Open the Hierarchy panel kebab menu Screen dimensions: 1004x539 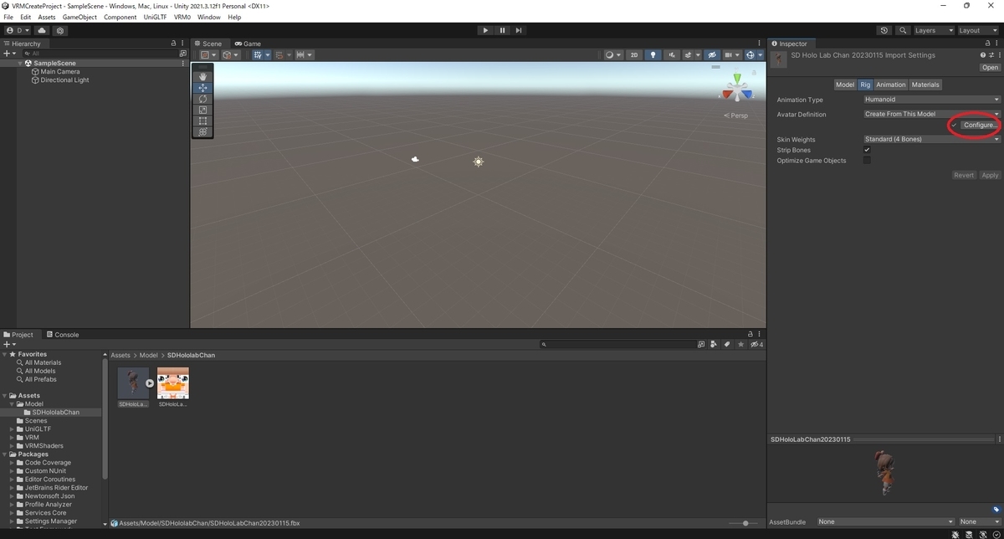(x=183, y=44)
